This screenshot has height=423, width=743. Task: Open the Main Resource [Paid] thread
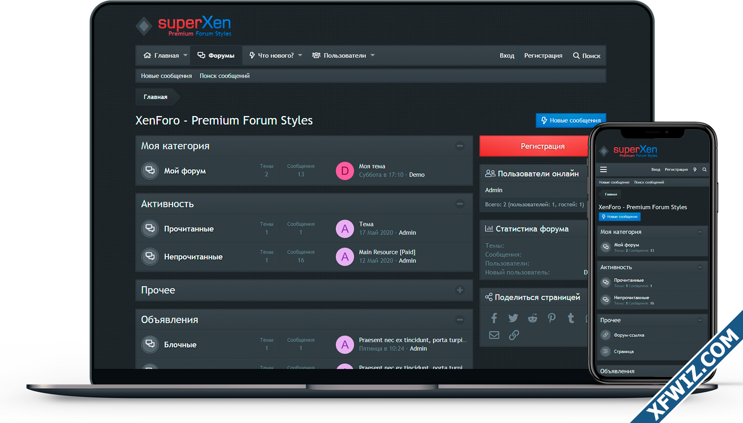(x=387, y=252)
